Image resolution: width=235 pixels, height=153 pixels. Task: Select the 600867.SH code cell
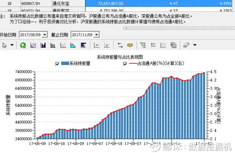tap(36, 4)
